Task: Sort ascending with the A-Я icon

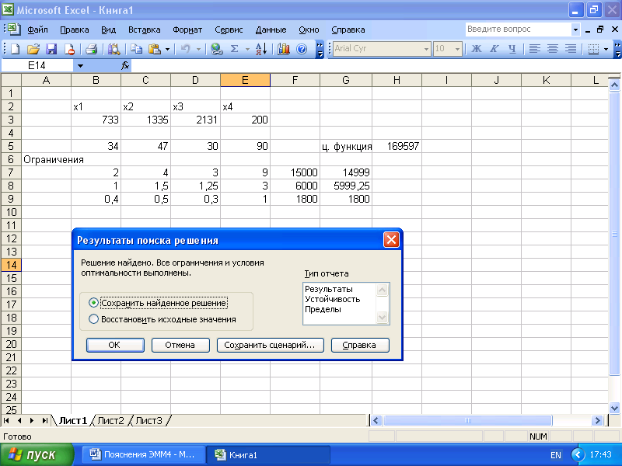Action: coord(261,49)
